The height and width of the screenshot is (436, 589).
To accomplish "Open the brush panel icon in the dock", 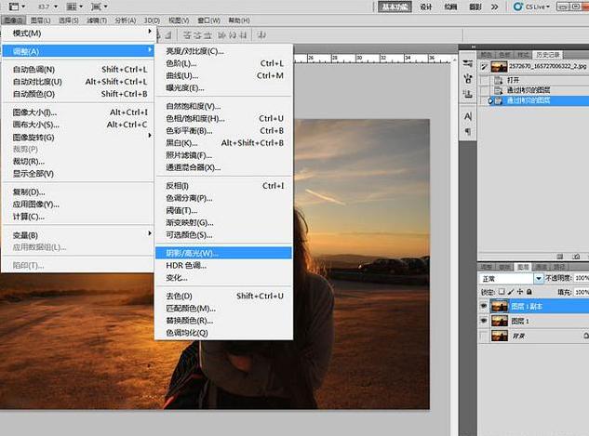I will pyautogui.click(x=468, y=79).
